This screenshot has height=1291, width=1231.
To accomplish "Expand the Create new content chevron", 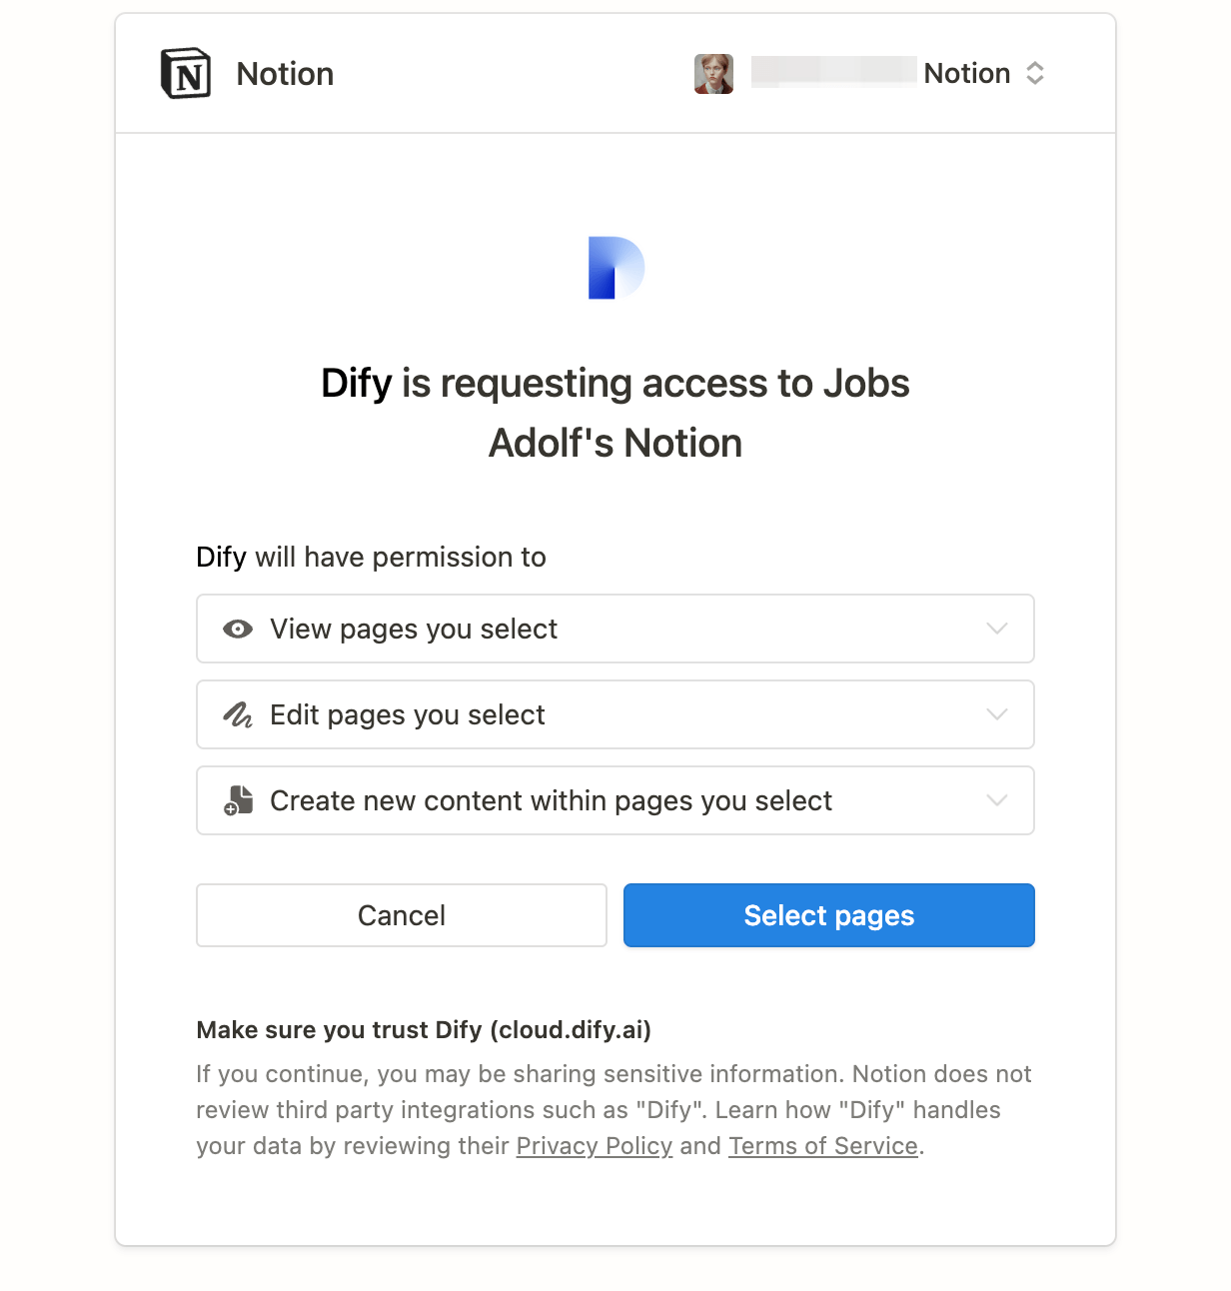I will click(x=996, y=800).
